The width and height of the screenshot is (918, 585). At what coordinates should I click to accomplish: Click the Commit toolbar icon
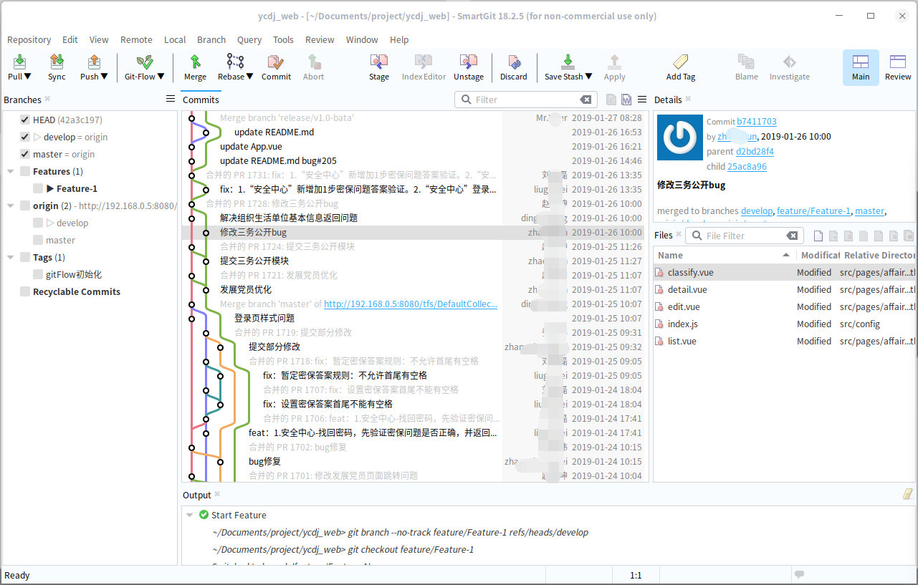pos(276,62)
